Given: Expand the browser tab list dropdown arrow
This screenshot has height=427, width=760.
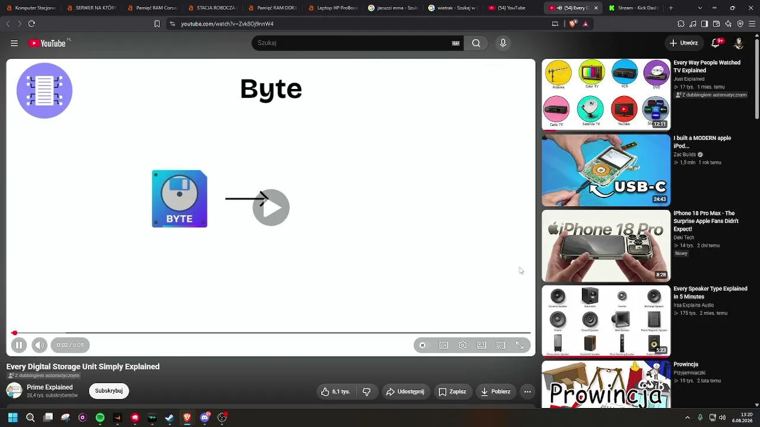Looking at the screenshot, I should tap(700, 8).
